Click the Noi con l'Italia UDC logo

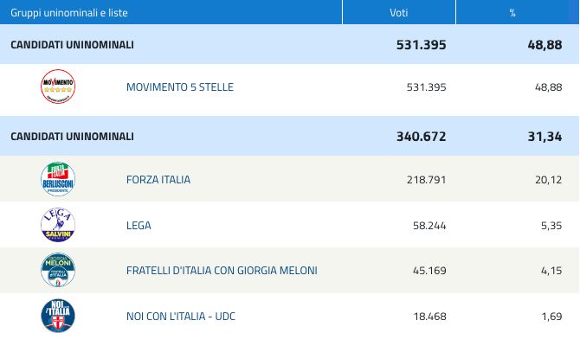58,316
